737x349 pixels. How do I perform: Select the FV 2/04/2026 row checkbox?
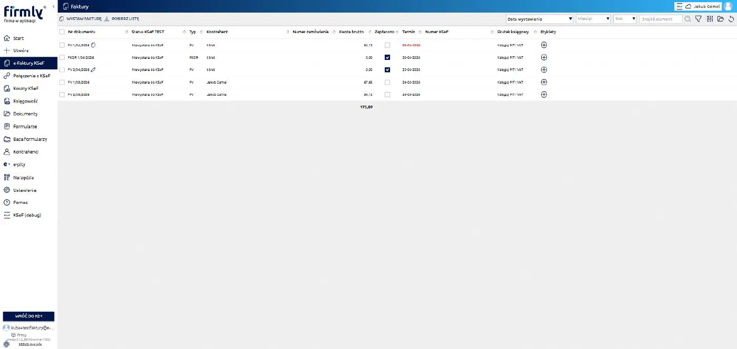(x=62, y=69)
